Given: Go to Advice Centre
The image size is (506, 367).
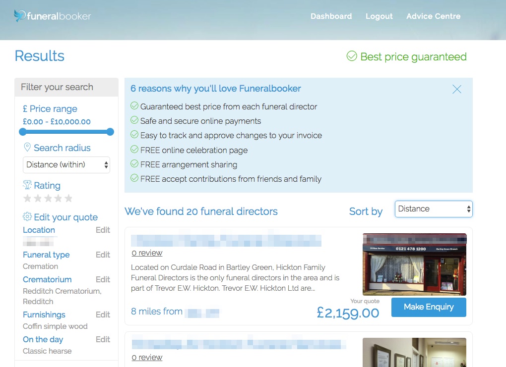Looking at the screenshot, I should coord(433,16).
